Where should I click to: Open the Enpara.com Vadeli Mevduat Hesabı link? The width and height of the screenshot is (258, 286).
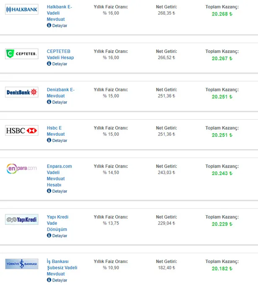pyautogui.click(x=59, y=175)
